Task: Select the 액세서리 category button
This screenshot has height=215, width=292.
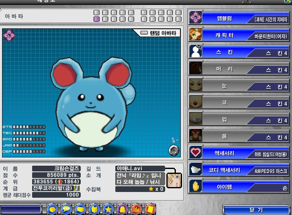Action: [x=224, y=153]
